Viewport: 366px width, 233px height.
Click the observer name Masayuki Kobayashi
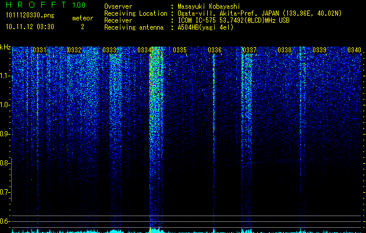[x=209, y=6]
